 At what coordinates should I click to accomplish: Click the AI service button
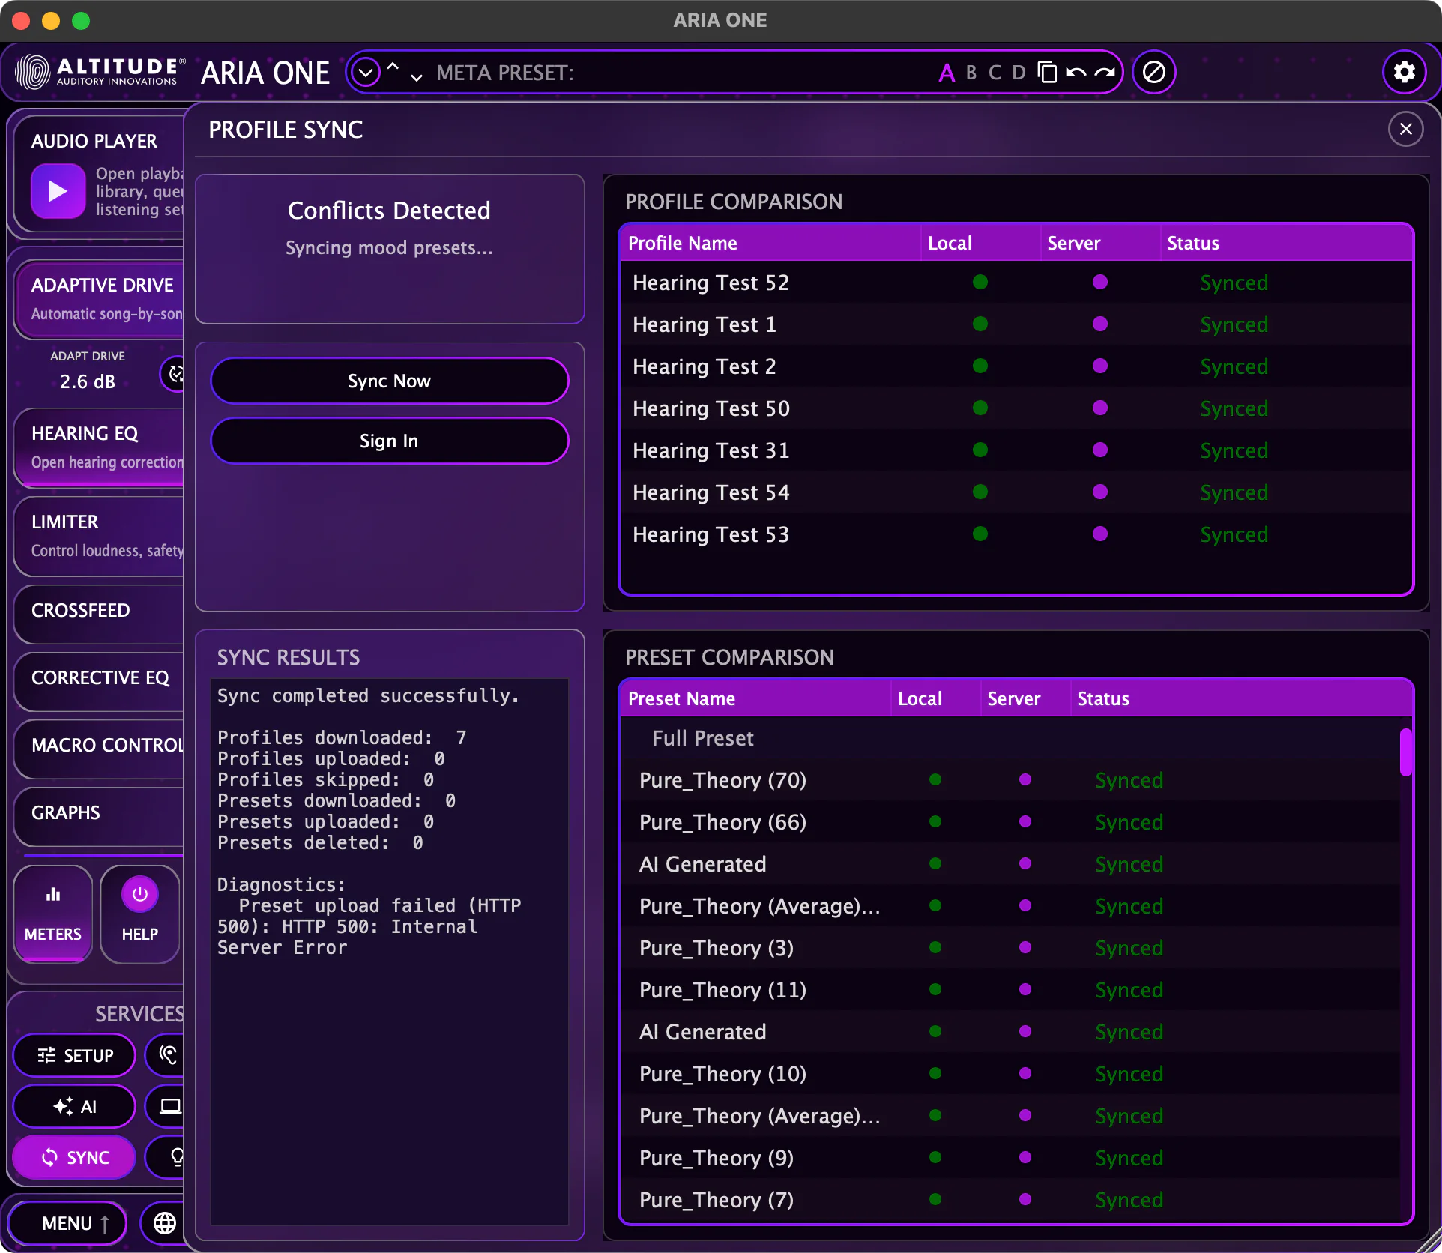pyautogui.click(x=75, y=1106)
